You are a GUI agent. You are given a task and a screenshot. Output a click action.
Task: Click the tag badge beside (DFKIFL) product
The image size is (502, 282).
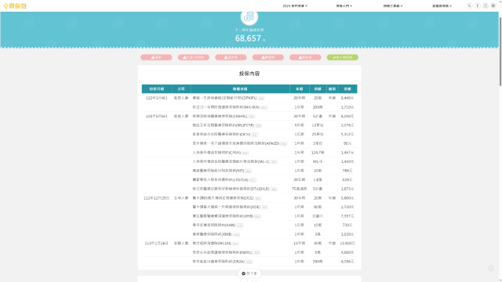261,98
